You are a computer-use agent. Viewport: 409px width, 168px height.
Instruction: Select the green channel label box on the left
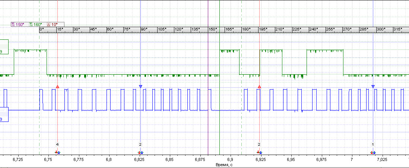click(4, 47)
